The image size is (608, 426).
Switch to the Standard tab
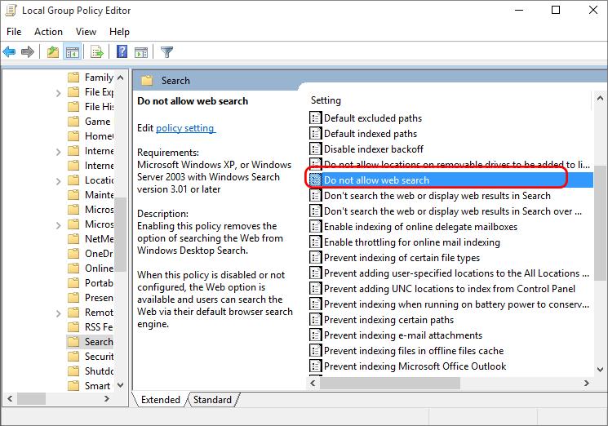point(212,400)
